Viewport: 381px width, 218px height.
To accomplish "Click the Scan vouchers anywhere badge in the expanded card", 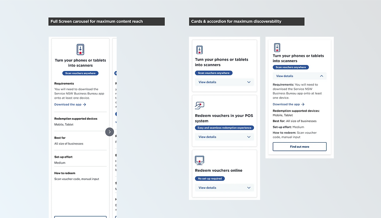I will [291, 67].
